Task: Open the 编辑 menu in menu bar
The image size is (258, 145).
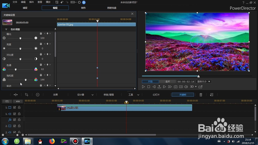Action: pyautogui.click(x=23, y=2)
